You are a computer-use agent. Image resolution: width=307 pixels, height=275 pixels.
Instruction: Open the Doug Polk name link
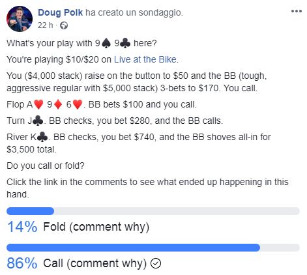[x=61, y=12]
